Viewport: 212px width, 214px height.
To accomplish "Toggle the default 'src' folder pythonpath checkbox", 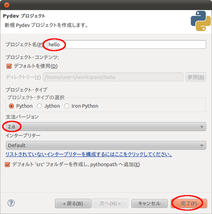I will point(7,164).
